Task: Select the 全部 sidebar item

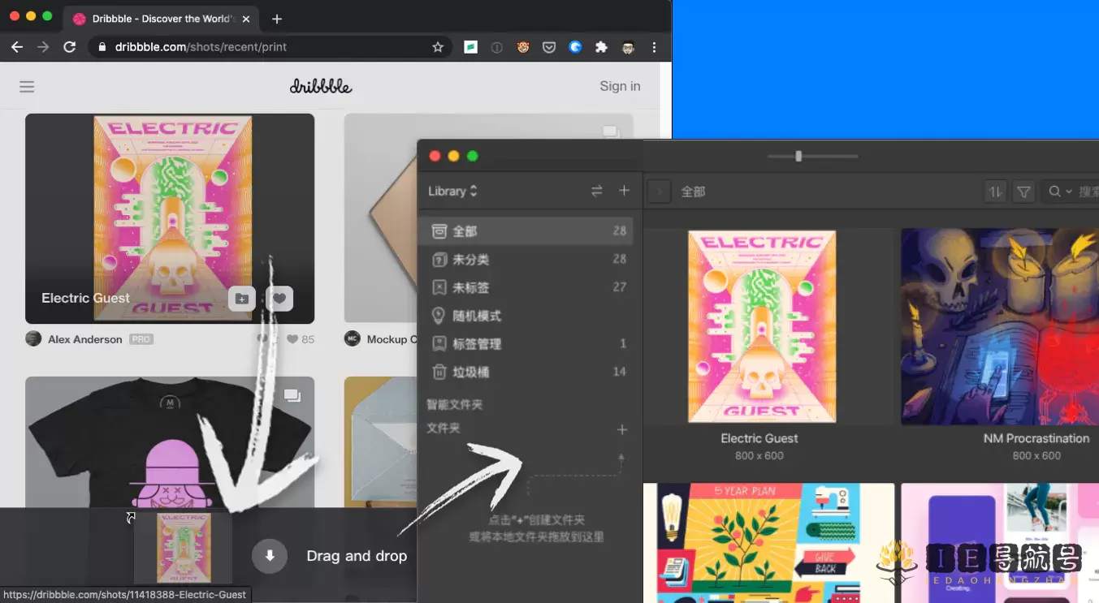Action: point(526,231)
